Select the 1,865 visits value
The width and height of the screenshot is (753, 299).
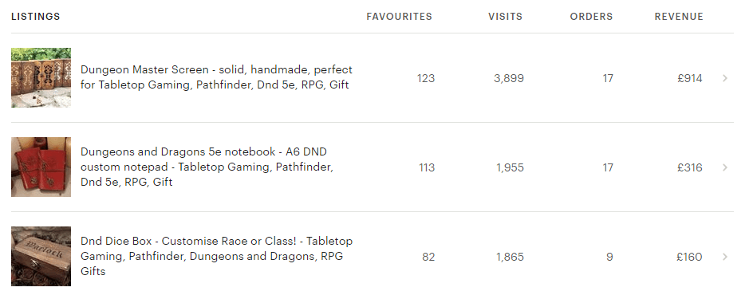coord(510,257)
